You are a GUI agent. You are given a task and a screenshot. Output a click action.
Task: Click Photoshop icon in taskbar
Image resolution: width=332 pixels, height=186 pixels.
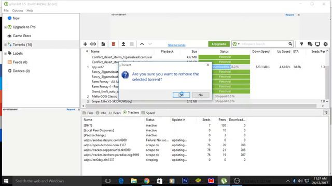[x=185, y=181]
